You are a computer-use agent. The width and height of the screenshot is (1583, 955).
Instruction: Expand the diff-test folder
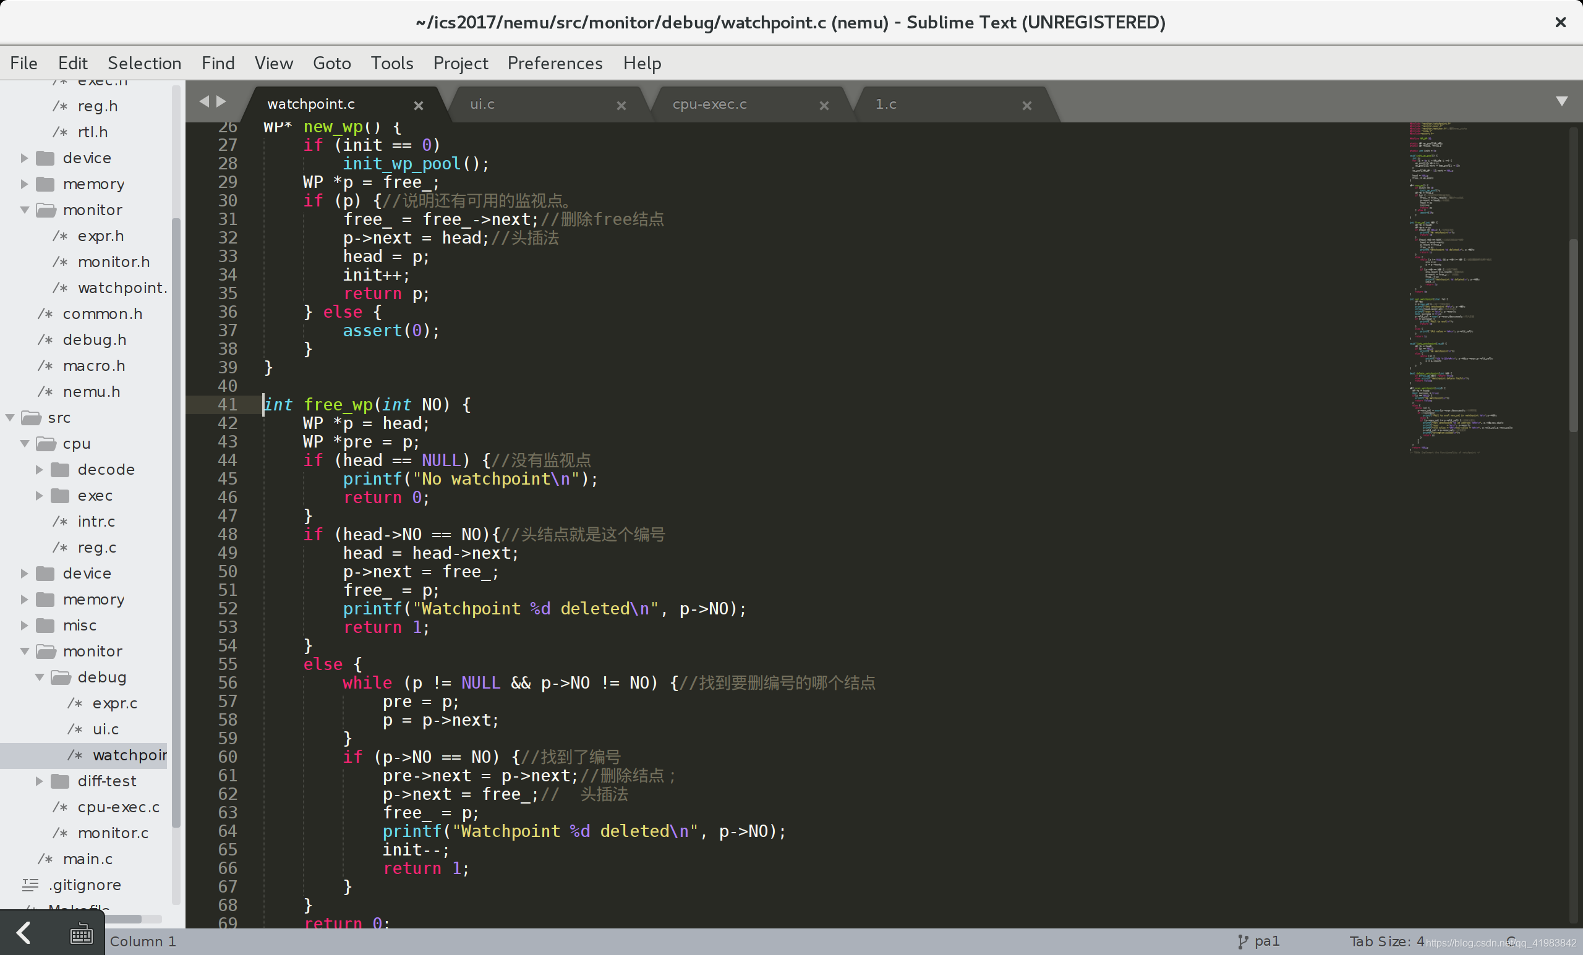(39, 781)
